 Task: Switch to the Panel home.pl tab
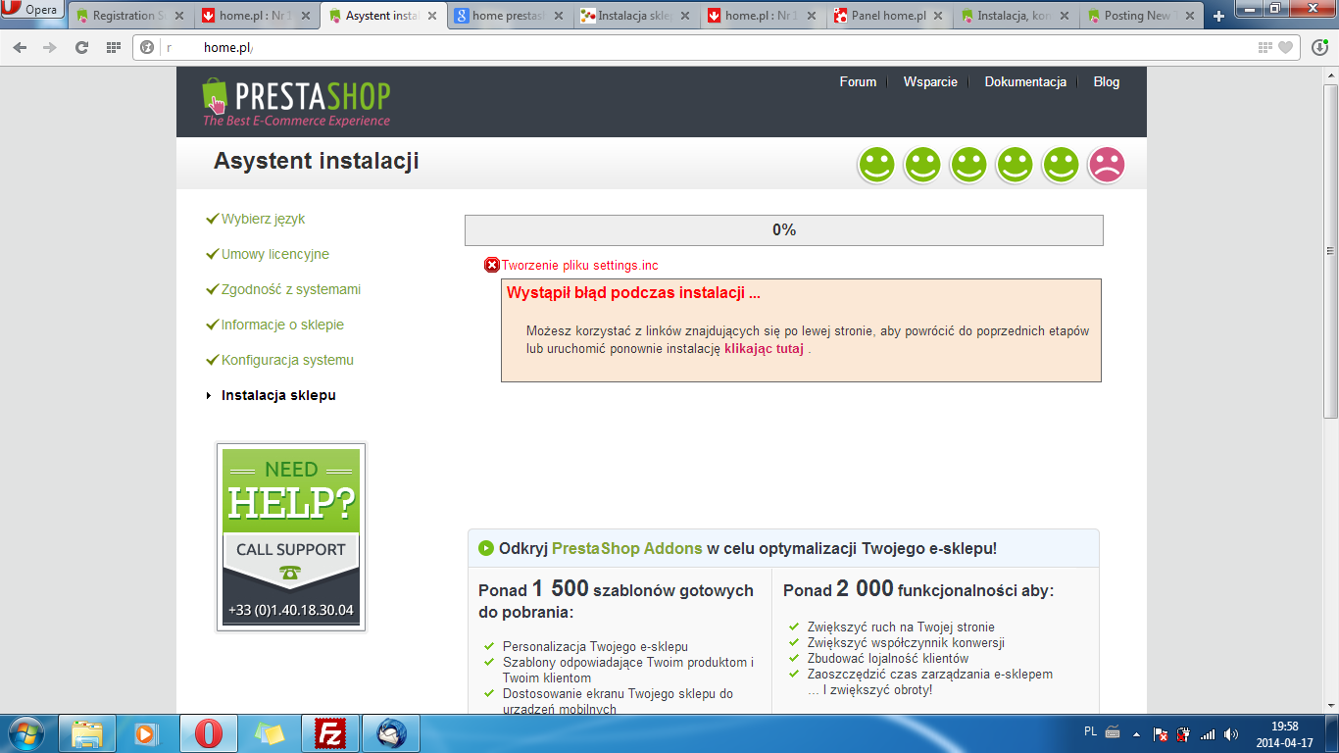pos(889,16)
